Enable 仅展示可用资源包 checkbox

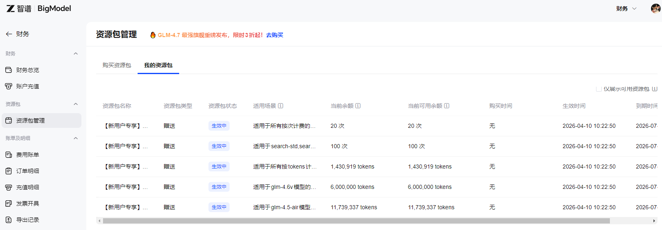[599, 89]
